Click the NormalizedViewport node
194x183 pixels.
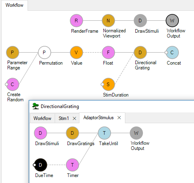coord(108,21)
